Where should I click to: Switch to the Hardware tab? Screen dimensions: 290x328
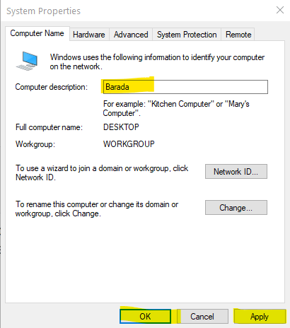[x=89, y=35]
